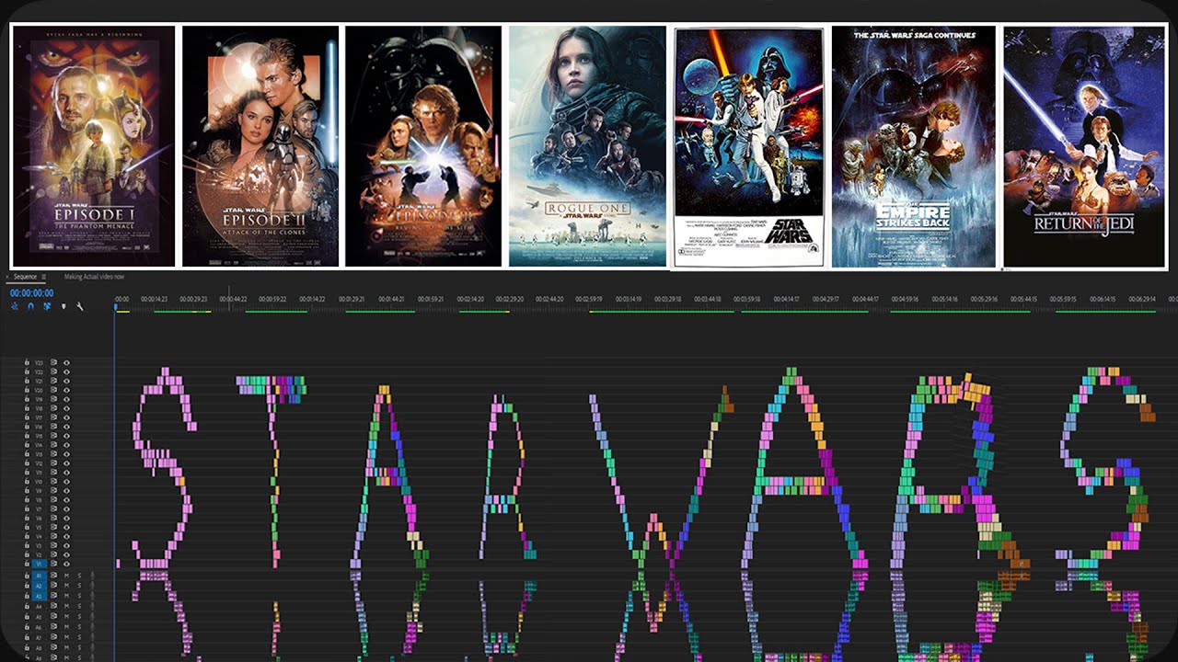Click the 00:00:14:23 ruler time label
The width and height of the screenshot is (1178, 662).
pyautogui.click(x=155, y=299)
